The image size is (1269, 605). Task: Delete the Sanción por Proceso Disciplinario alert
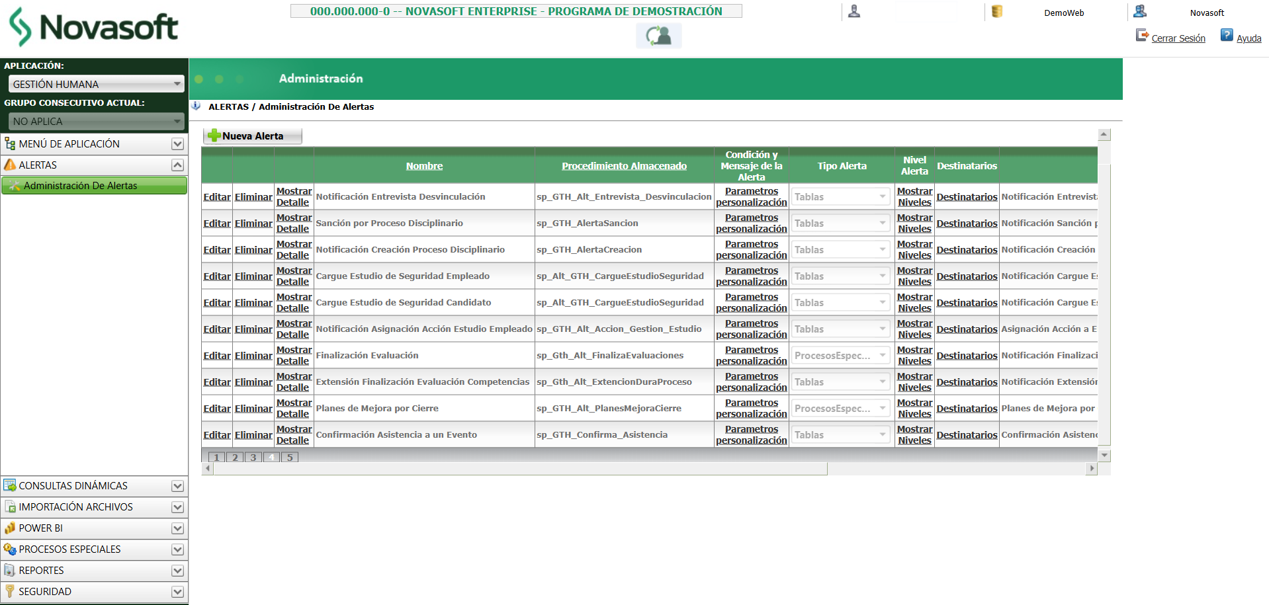click(253, 223)
